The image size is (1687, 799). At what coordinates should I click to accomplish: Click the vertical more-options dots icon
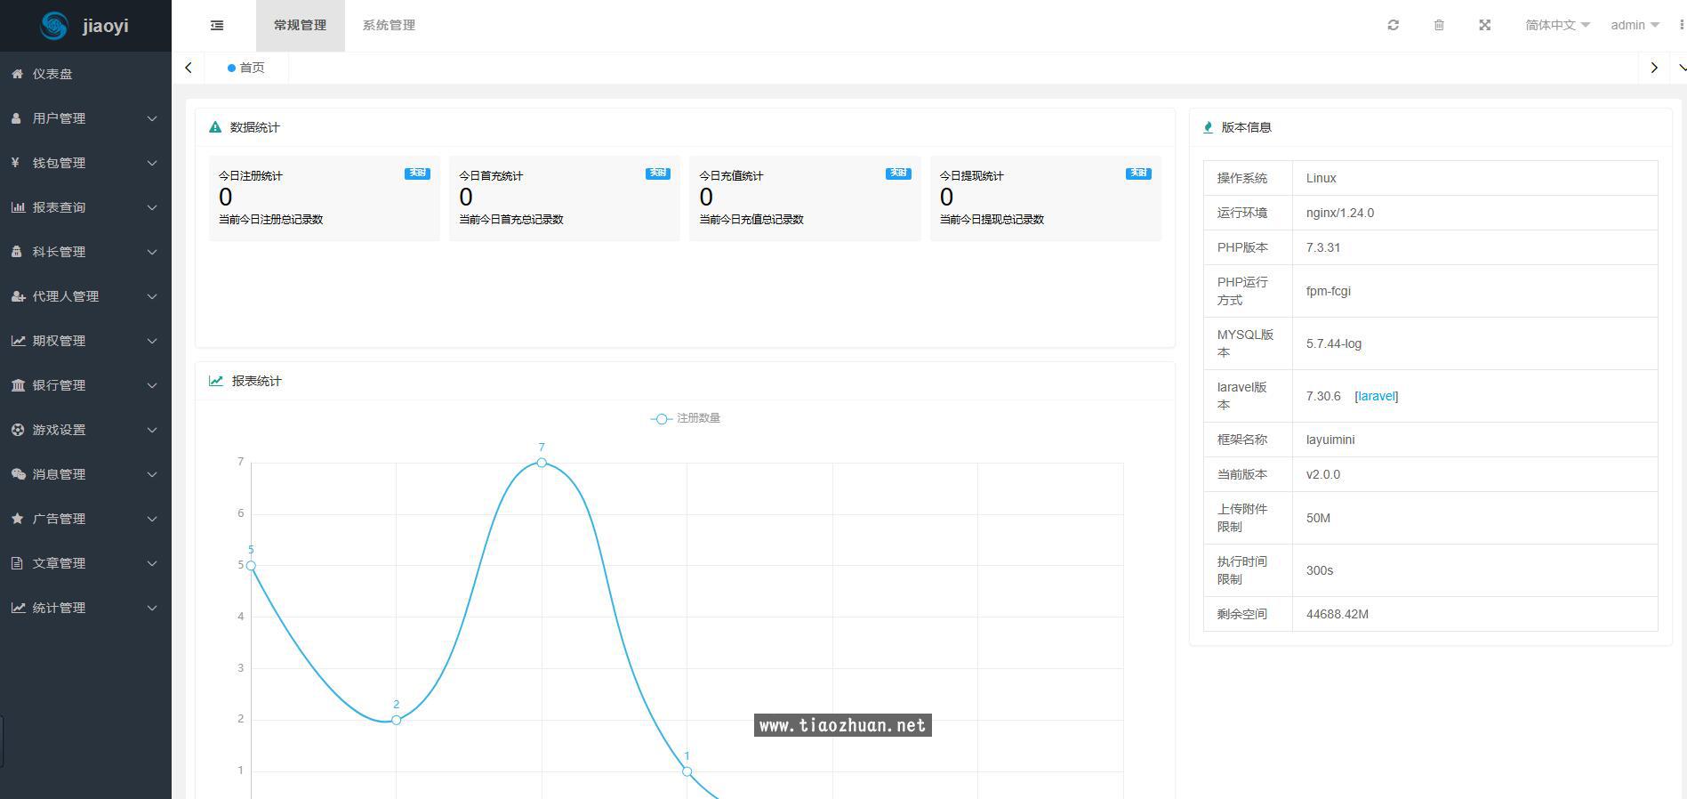(x=1681, y=25)
